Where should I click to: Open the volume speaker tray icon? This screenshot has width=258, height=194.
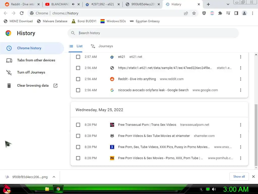tap(214, 189)
